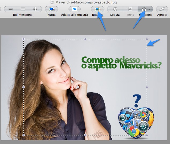Click the zoom out minus button

coord(10,9)
